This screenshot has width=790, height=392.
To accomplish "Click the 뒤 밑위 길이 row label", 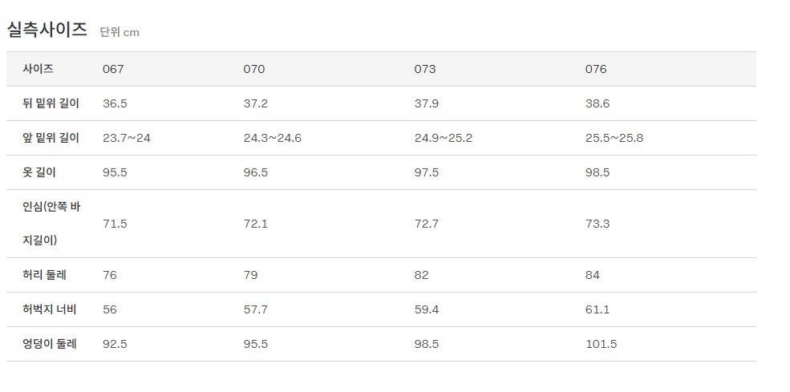I will tap(51, 103).
